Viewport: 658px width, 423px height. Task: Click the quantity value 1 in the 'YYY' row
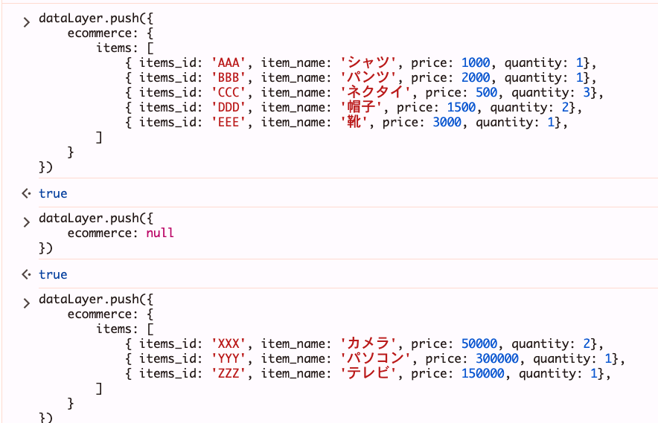608,359
